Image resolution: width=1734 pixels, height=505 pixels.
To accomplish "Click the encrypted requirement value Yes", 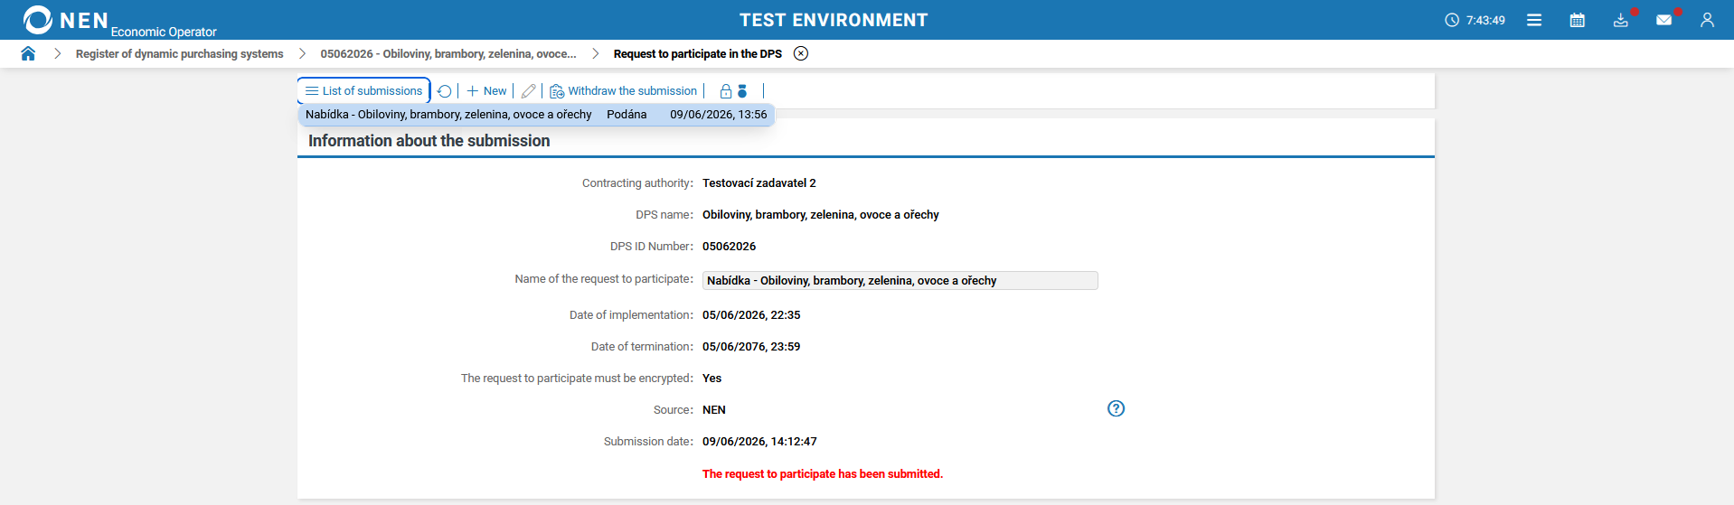I will (x=712, y=379).
